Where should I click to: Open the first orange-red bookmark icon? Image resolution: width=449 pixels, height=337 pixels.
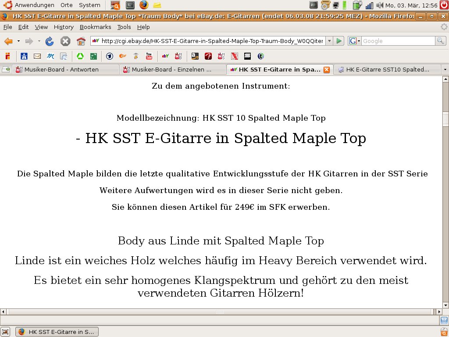point(8,56)
